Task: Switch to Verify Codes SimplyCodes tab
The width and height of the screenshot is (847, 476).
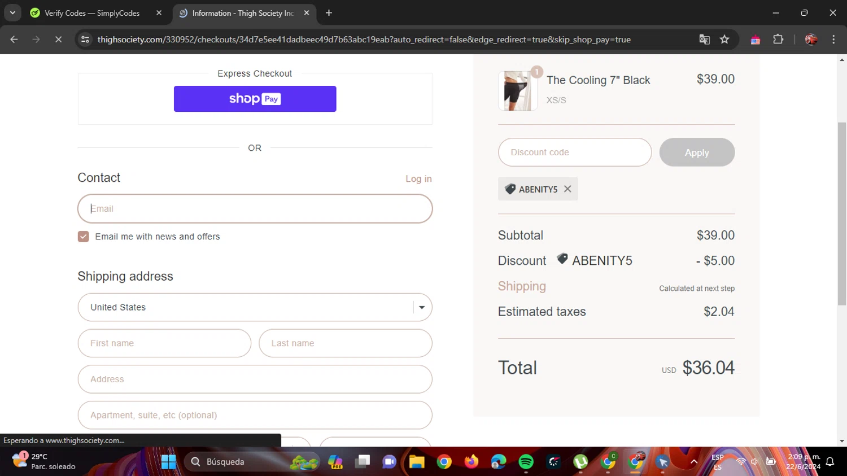Action: pyautogui.click(x=92, y=13)
